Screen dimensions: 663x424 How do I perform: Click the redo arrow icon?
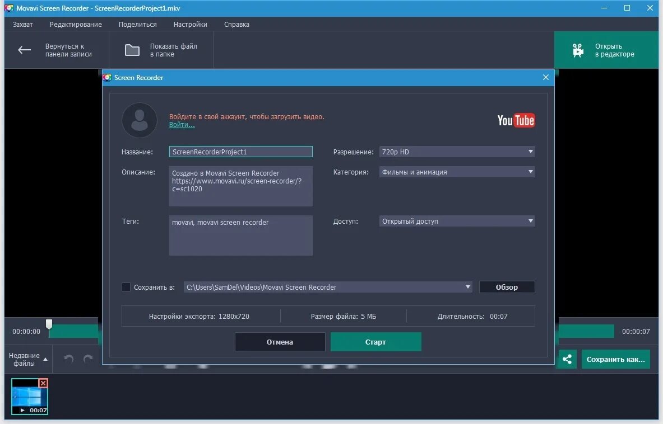pyautogui.click(x=88, y=359)
